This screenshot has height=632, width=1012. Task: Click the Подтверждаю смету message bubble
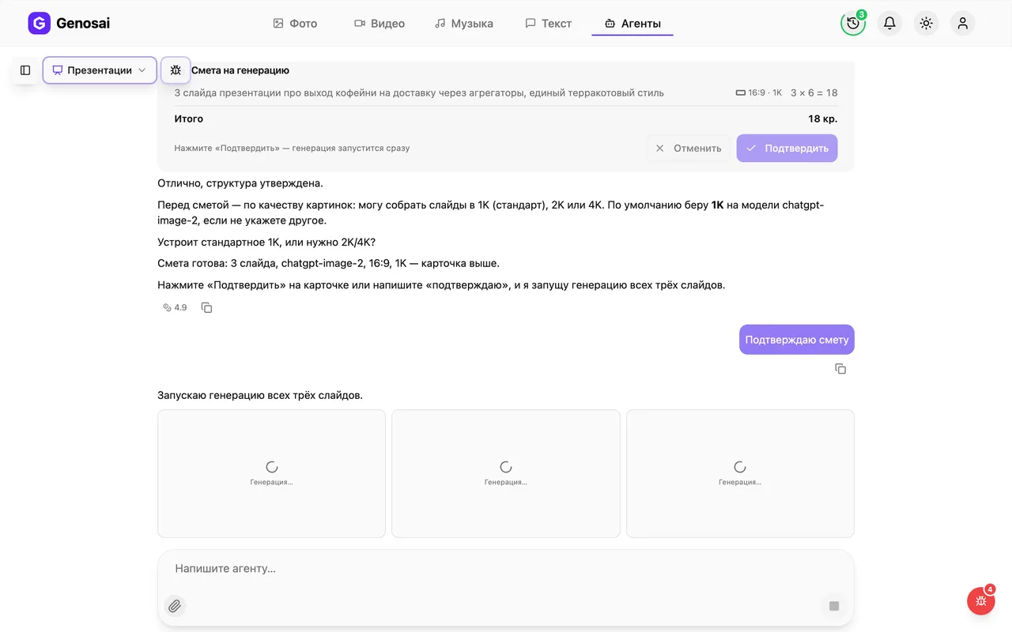click(797, 340)
